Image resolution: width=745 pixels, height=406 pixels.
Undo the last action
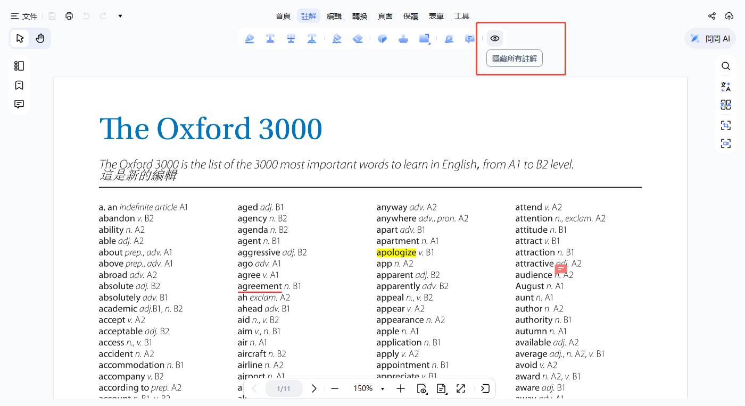pos(86,16)
